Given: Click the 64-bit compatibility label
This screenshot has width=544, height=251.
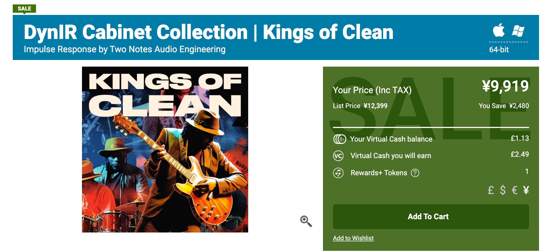Looking at the screenshot, I should click(x=499, y=50).
